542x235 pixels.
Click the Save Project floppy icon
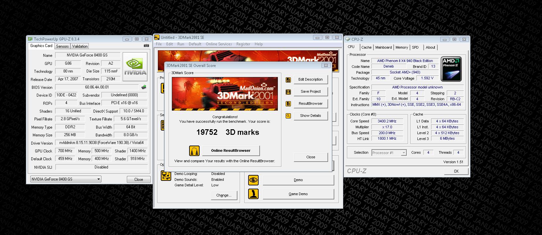[288, 92]
